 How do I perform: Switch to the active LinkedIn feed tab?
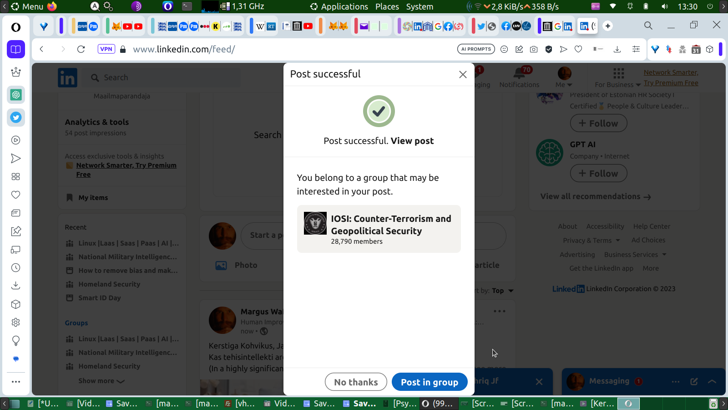[x=587, y=26]
